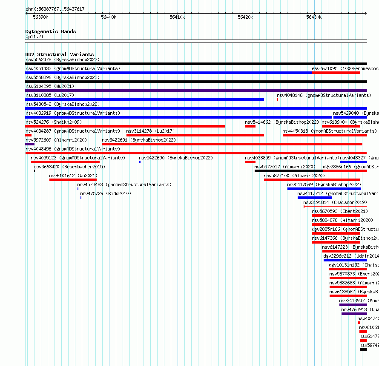379x366 pixels.
Task: Select the small purple bar of nsv5972609
Action: (30, 144)
